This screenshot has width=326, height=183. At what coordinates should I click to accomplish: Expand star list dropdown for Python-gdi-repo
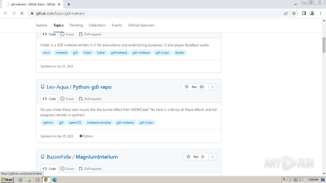coord(212,87)
